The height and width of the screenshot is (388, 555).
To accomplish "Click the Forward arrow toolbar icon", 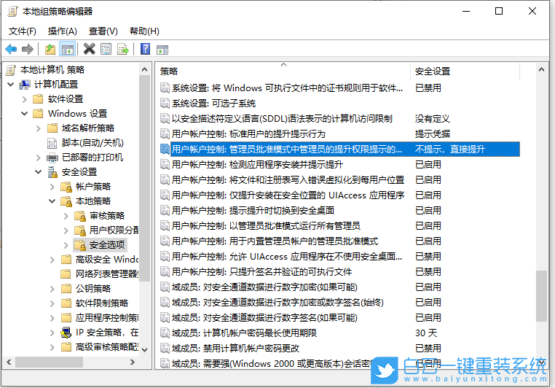I will [28, 49].
